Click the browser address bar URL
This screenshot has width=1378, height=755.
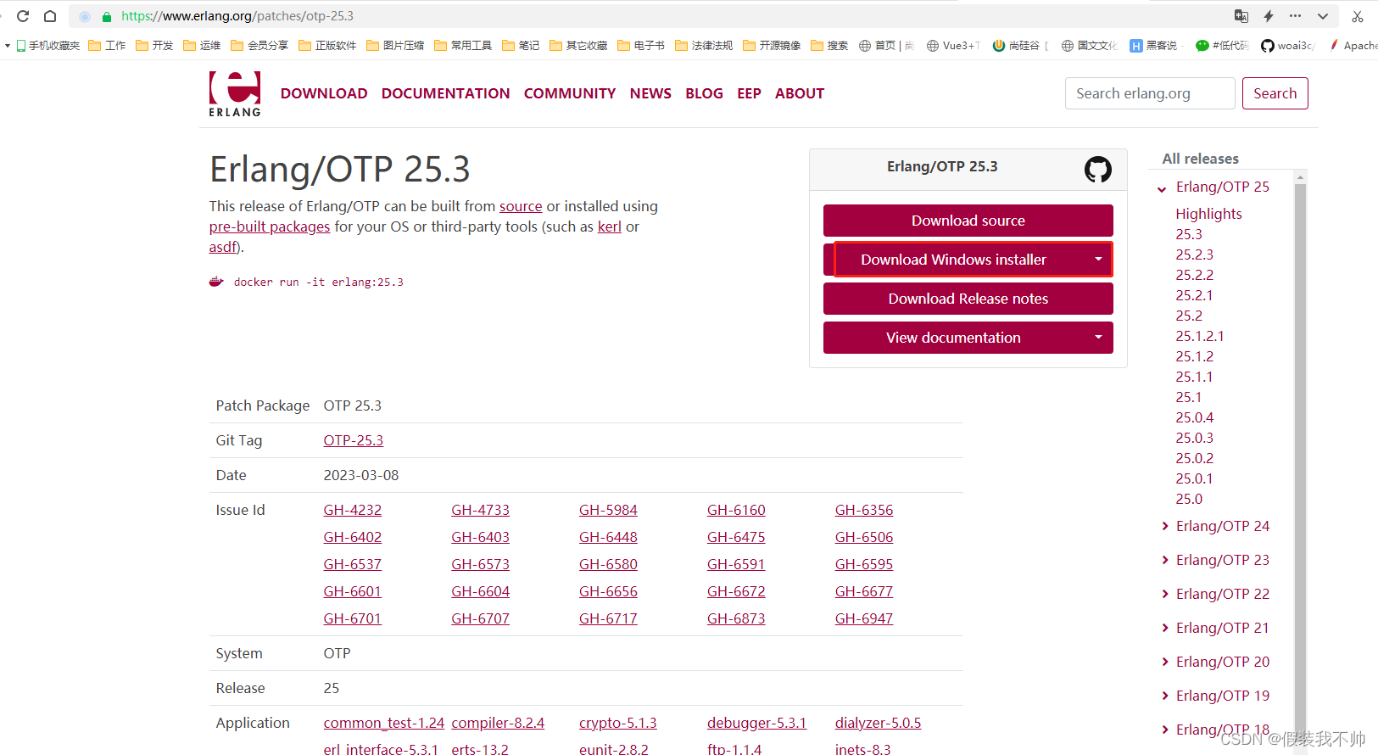coord(237,16)
